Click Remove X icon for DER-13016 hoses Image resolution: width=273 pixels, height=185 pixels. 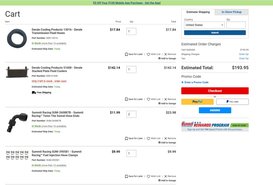point(166,54)
